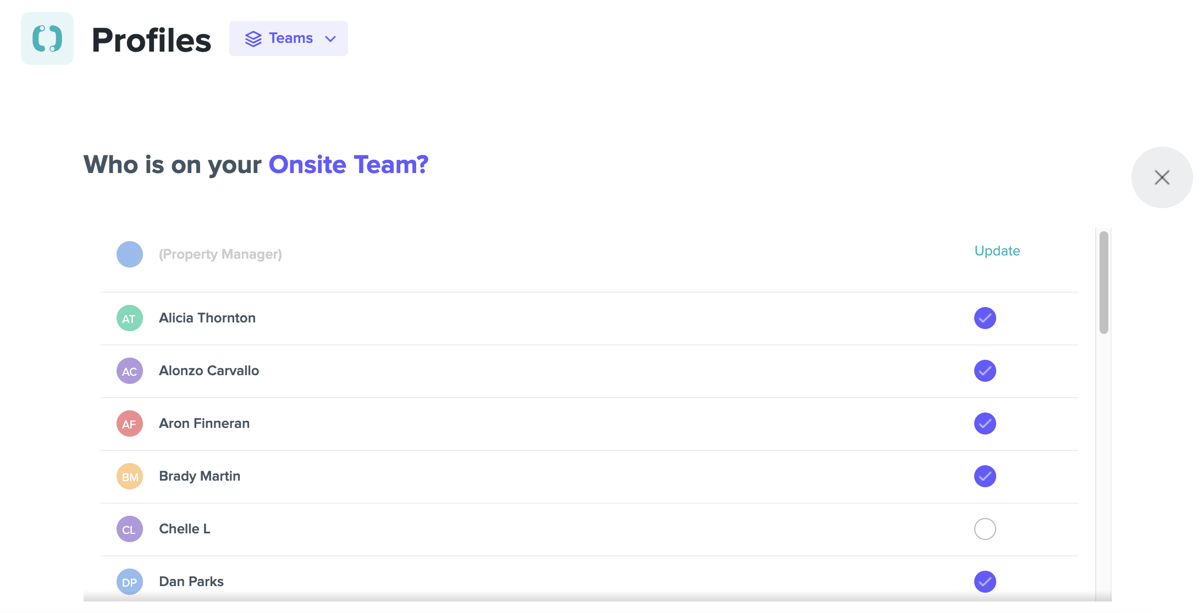Uncheck Alicia Thornton from the team

coord(985,318)
